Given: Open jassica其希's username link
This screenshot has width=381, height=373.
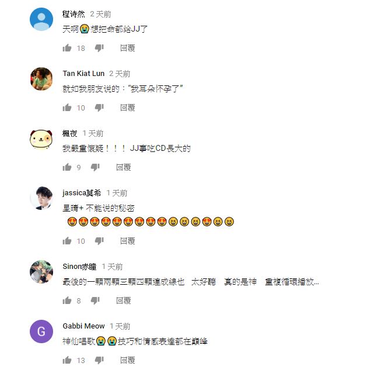Looking at the screenshot, I should (x=82, y=193).
